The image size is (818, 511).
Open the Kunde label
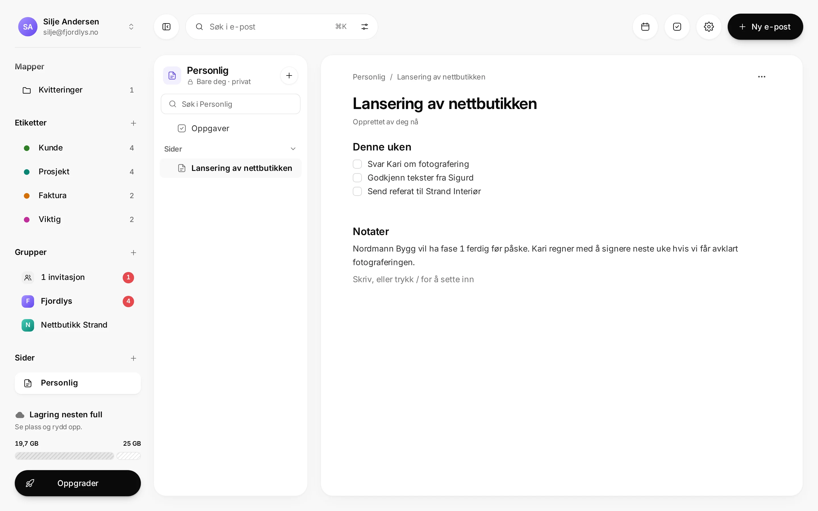[78, 148]
